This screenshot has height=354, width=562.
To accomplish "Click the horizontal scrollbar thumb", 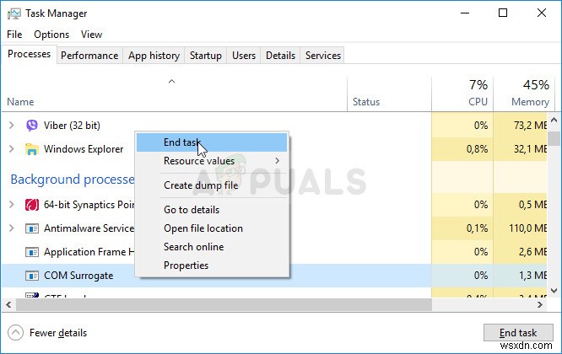I will 224,305.
